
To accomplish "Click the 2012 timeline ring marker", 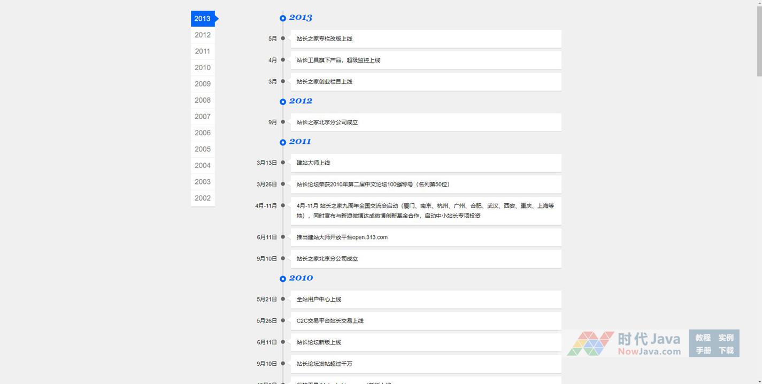I will coord(283,102).
